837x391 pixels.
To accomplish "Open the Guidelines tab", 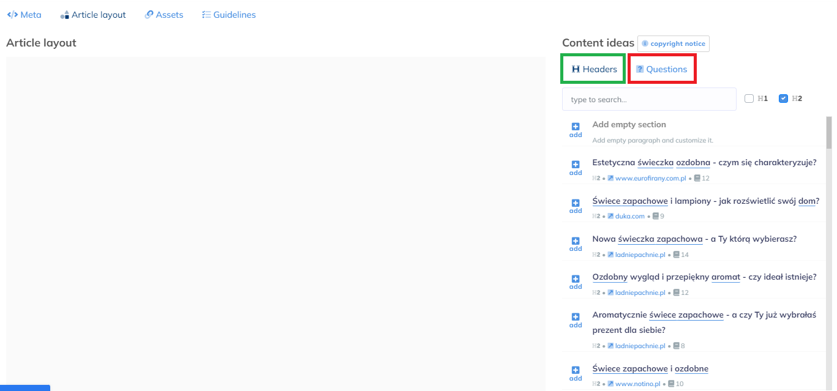I will click(229, 15).
